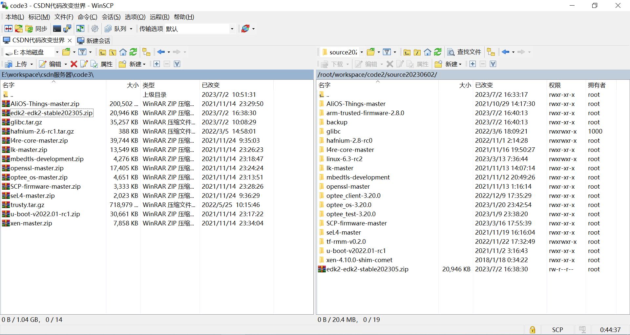Click the local 编辑 edit button

click(51, 64)
